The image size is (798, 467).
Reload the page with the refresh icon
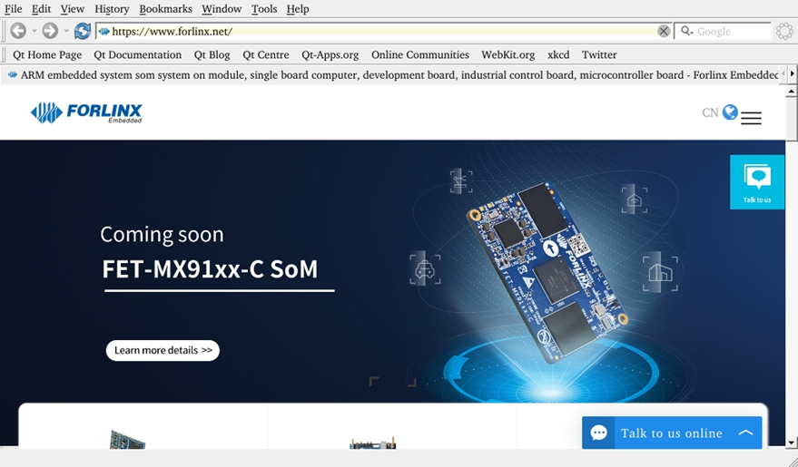coord(83,31)
